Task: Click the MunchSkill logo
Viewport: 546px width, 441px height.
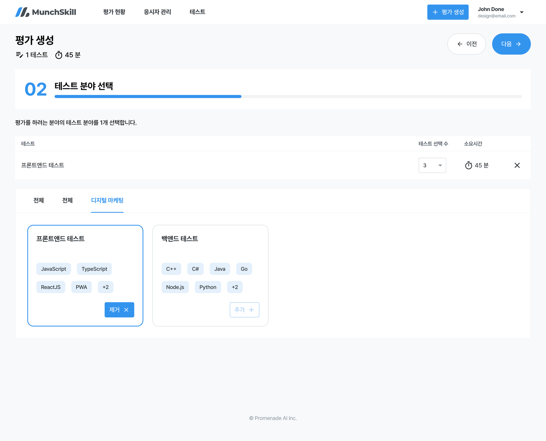Action: [46, 12]
